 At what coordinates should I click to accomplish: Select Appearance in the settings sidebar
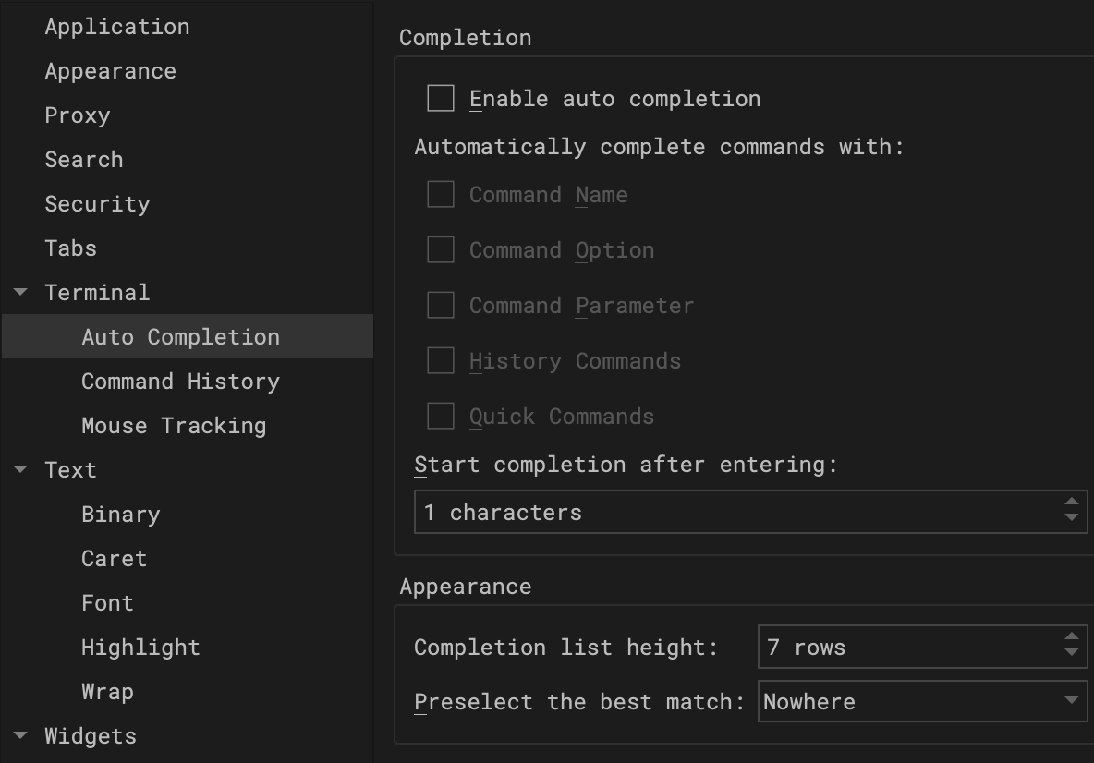(110, 71)
